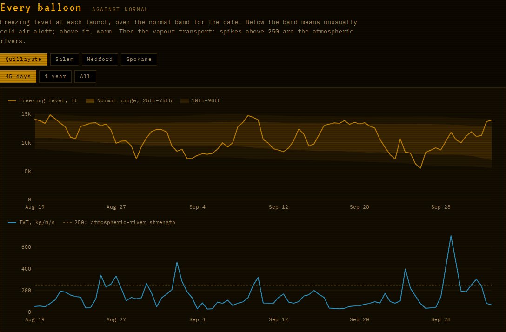Click the 15k axis label
Viewport: 506px width, 332px height.
tap(26, 114)
